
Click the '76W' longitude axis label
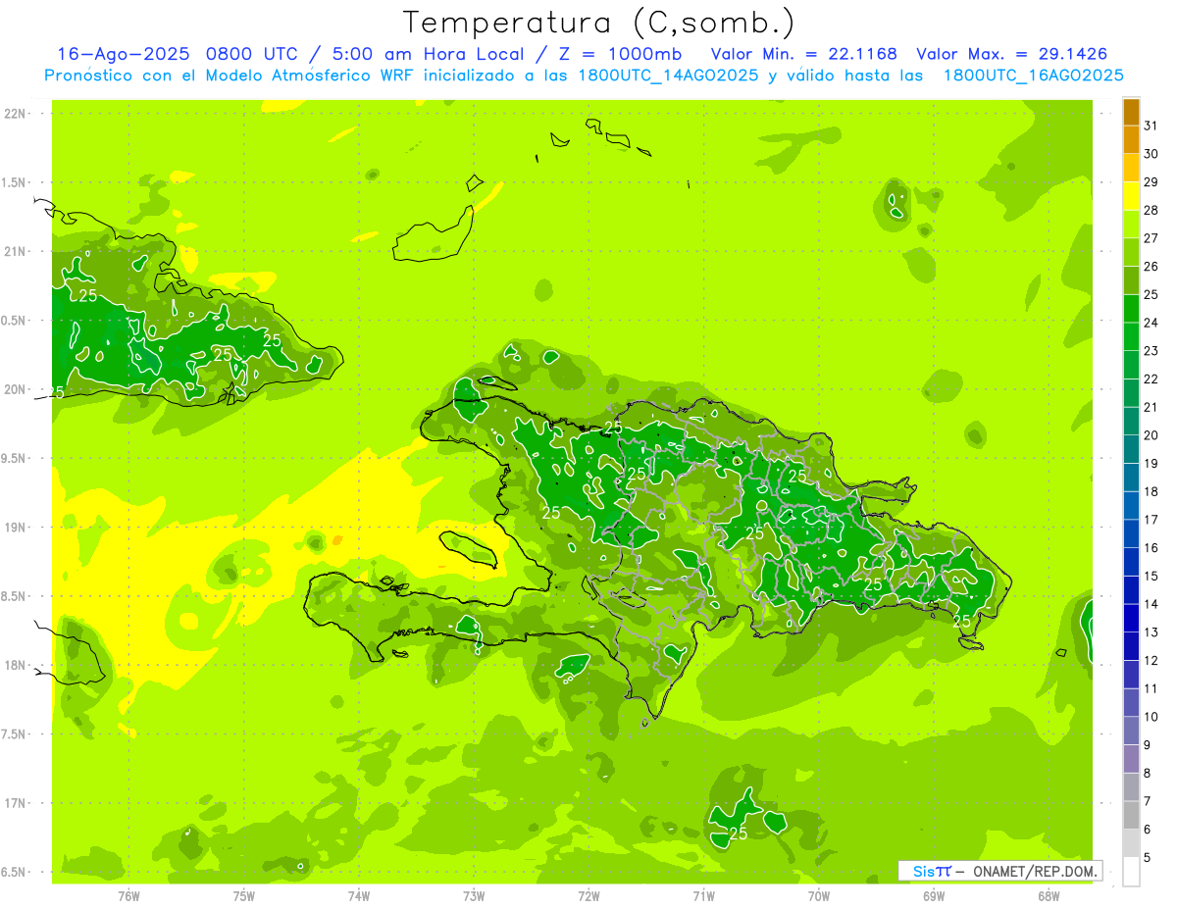(129, 895)
